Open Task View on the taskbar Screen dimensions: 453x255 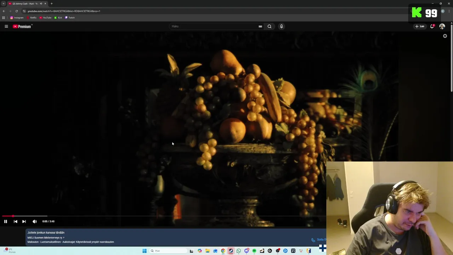pyautogui.click(x=191, y=251)
